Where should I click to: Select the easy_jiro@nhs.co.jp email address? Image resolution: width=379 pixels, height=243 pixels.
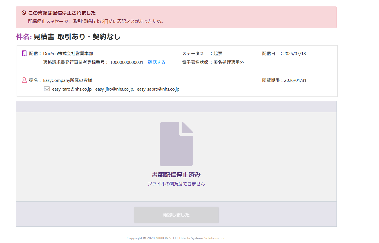(x=114, y=89)
